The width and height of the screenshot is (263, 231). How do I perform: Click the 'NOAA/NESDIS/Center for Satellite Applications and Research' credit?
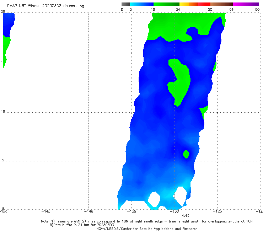coord(147,229)
